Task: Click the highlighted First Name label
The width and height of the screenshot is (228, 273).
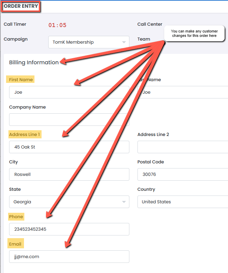Action: pyautogui.click(x=21, y=80)
